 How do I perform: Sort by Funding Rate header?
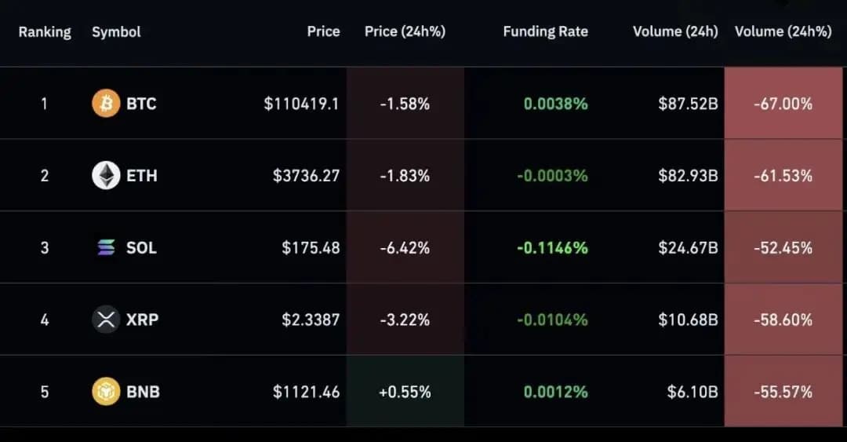pyautogui.click(x=545, y=32)
